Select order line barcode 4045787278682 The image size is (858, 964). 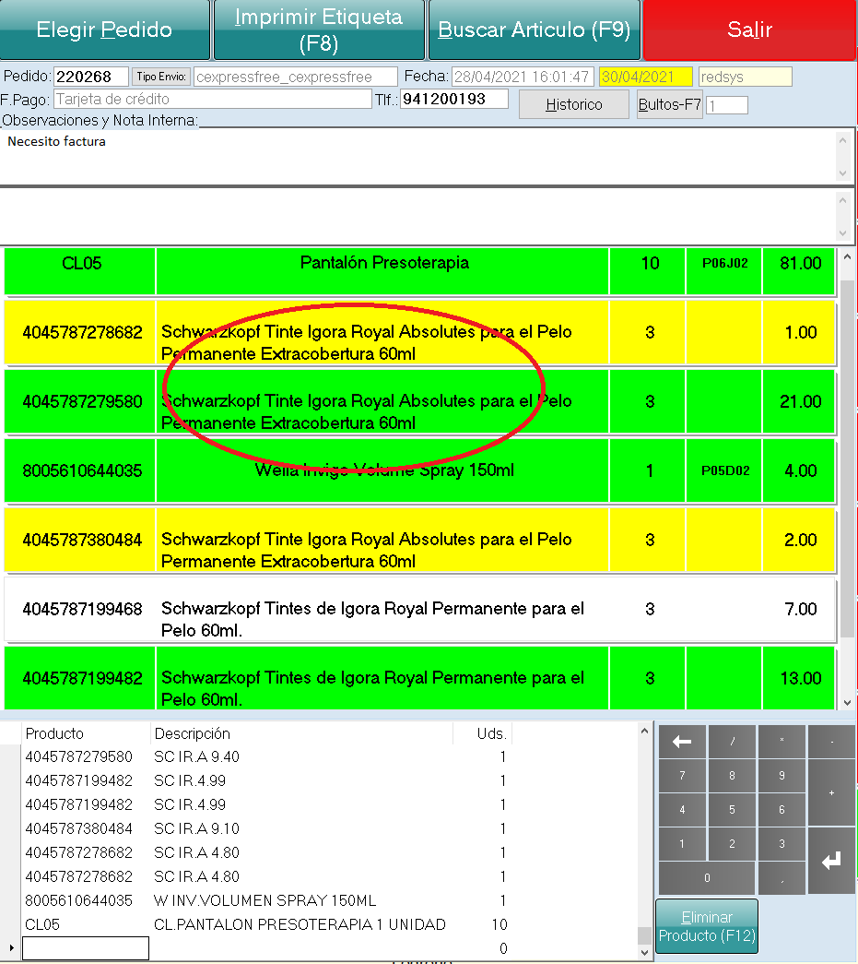420,333
